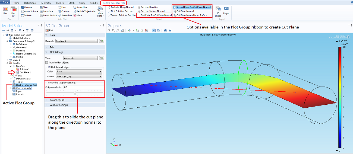Add a Streamline plot

click(65, 15)
